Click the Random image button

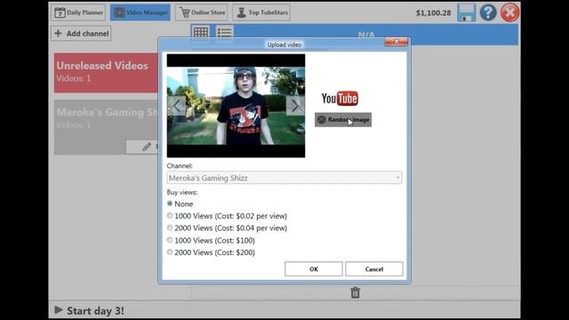pyautogui.click(x=343, y=120)
